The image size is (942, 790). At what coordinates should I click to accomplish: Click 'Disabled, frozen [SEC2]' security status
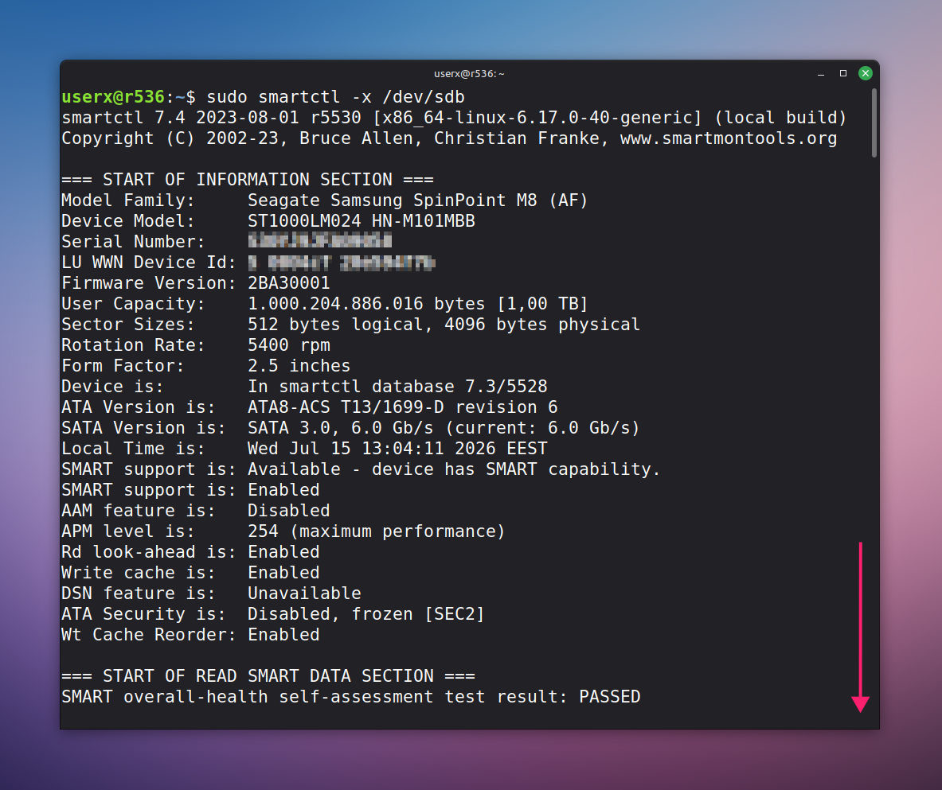(365, 614)
